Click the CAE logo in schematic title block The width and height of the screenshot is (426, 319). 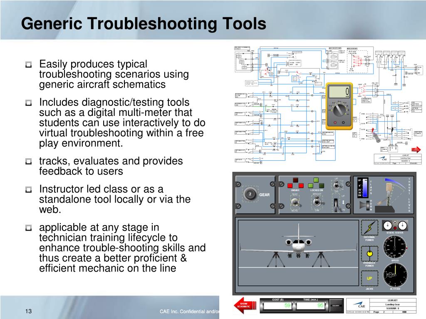[x=383, y=158]
